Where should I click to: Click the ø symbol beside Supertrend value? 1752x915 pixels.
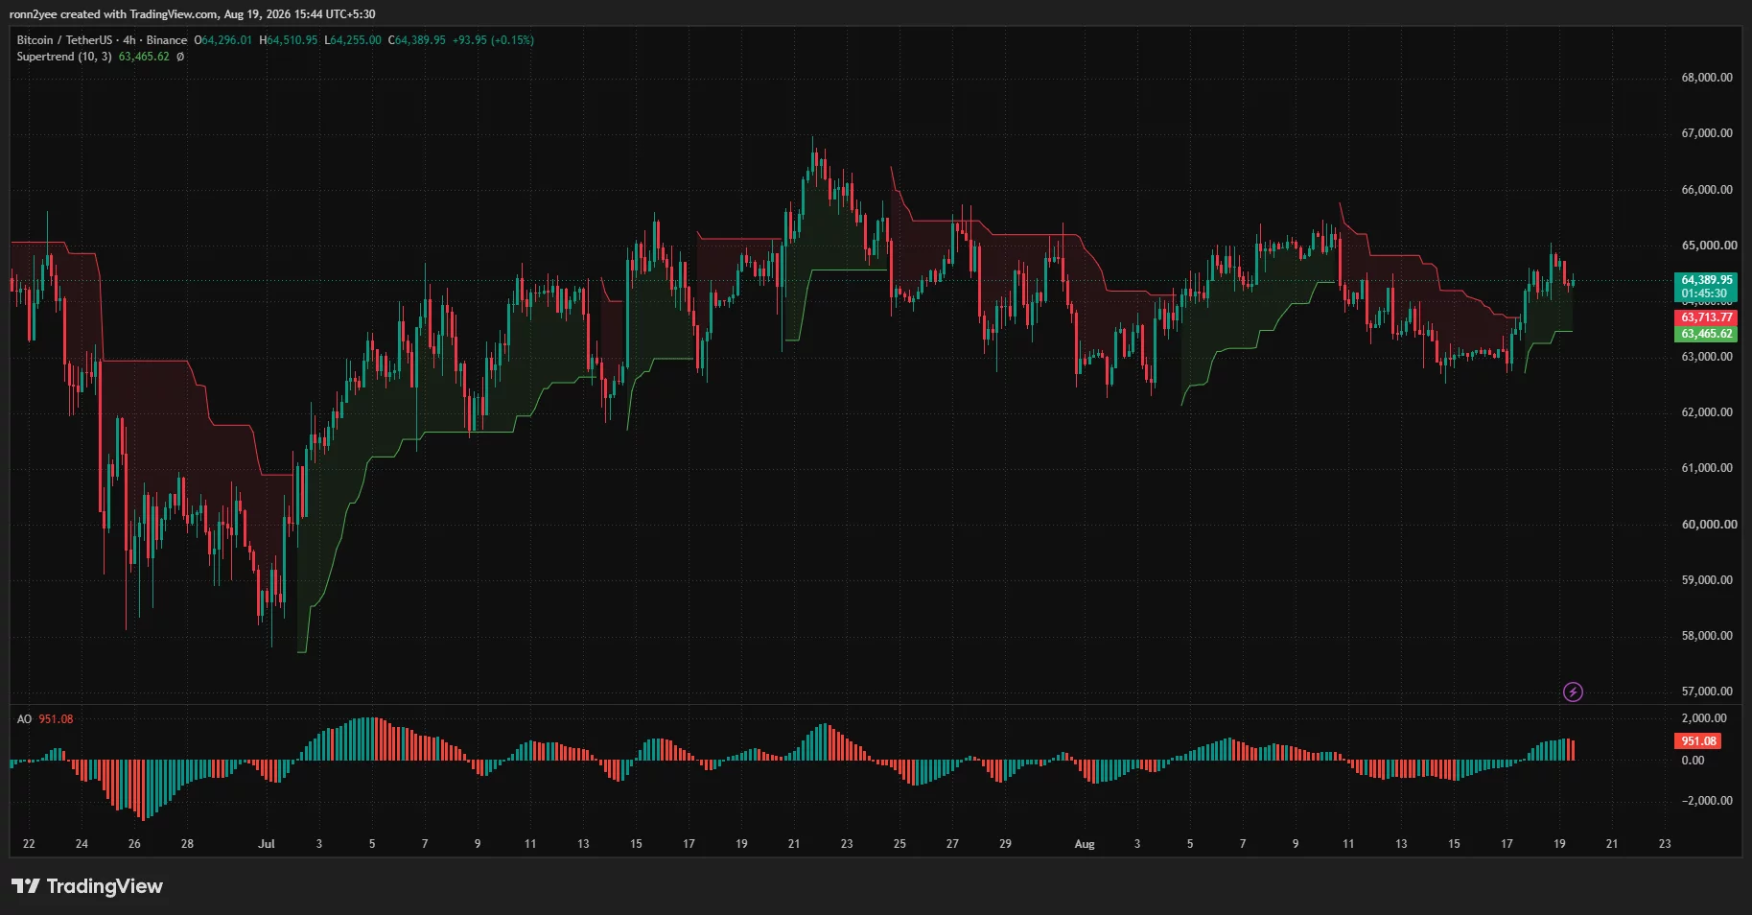pyautogui.click(x=180, y=57)
